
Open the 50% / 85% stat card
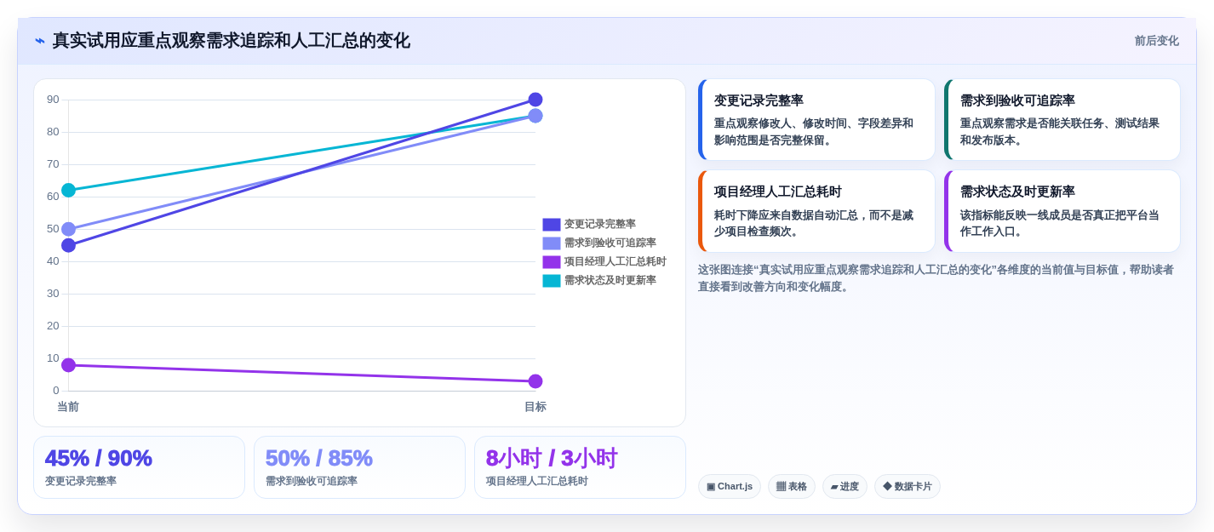tap(359, 467)
